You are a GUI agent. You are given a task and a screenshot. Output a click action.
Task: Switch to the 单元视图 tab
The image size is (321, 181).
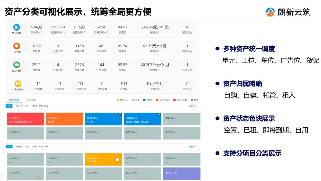(14, 100)
